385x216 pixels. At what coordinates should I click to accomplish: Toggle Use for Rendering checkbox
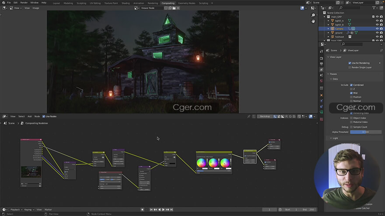tap(350, 63)
